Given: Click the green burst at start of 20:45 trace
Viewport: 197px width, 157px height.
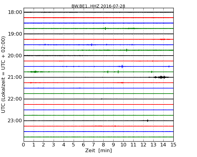Looking at the screenshot, I should (x=35, y=72).
